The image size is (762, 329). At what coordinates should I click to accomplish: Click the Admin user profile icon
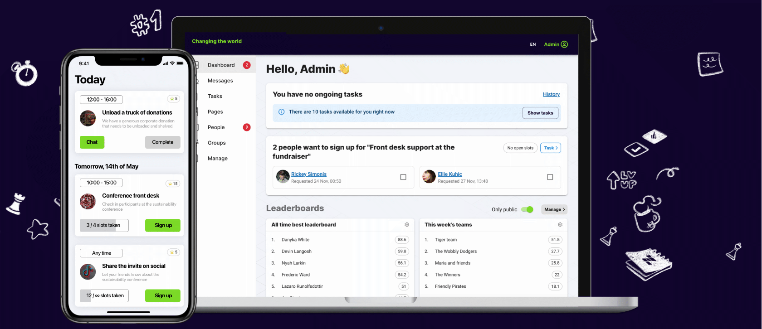564,44
